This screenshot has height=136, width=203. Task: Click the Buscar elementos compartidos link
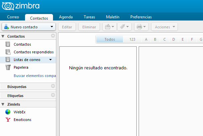tap(35, 76)
